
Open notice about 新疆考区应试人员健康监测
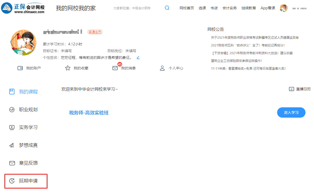(255, 37)
